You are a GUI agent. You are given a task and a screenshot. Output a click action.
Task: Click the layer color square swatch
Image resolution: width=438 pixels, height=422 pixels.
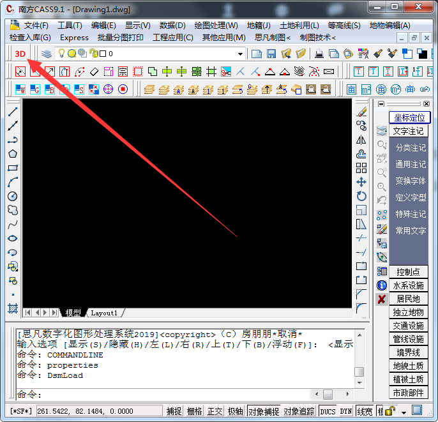coord(103,54)
